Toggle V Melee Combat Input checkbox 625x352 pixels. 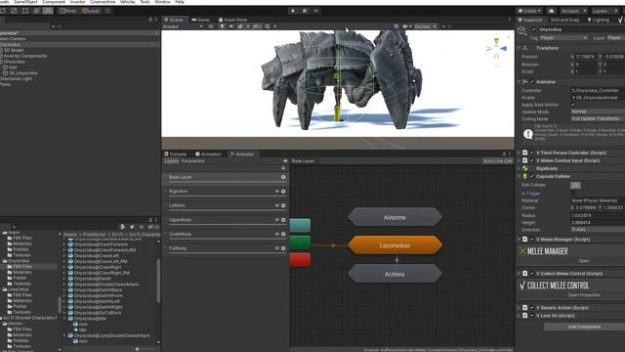click(x=531, y=160)
